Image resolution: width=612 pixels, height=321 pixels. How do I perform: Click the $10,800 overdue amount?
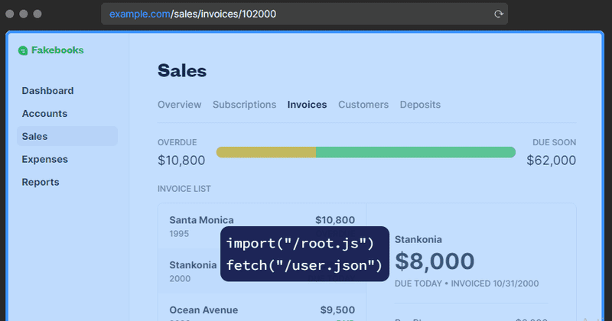click(x=181, y=160)
